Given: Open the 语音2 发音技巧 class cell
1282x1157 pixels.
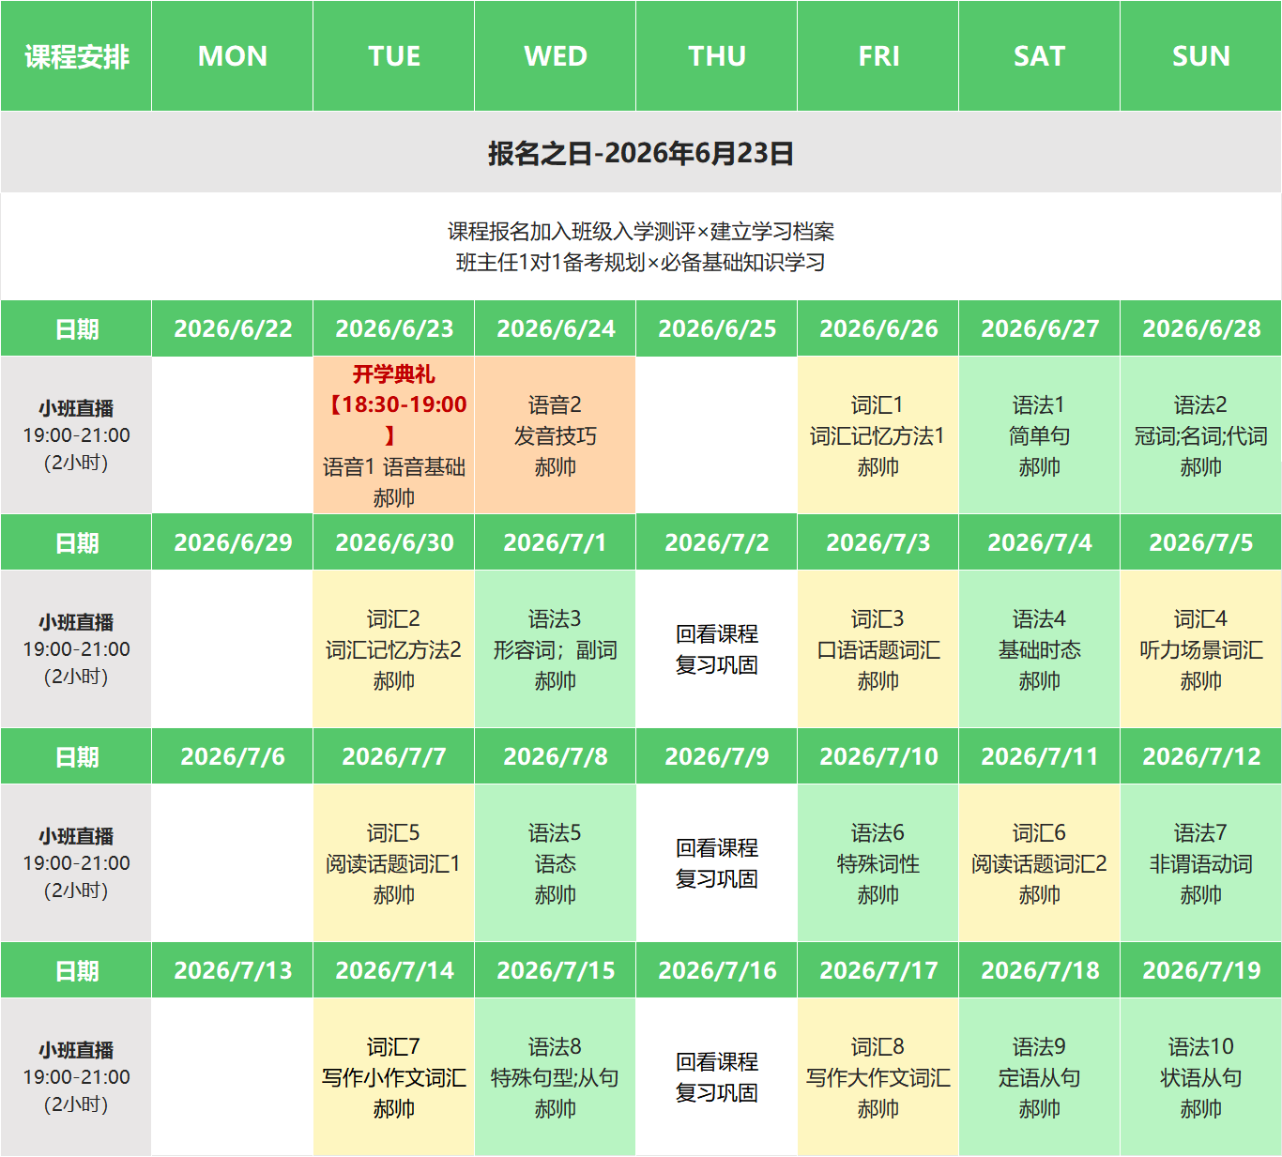Looking at the screenshot, I should click(x=555, y=435).
